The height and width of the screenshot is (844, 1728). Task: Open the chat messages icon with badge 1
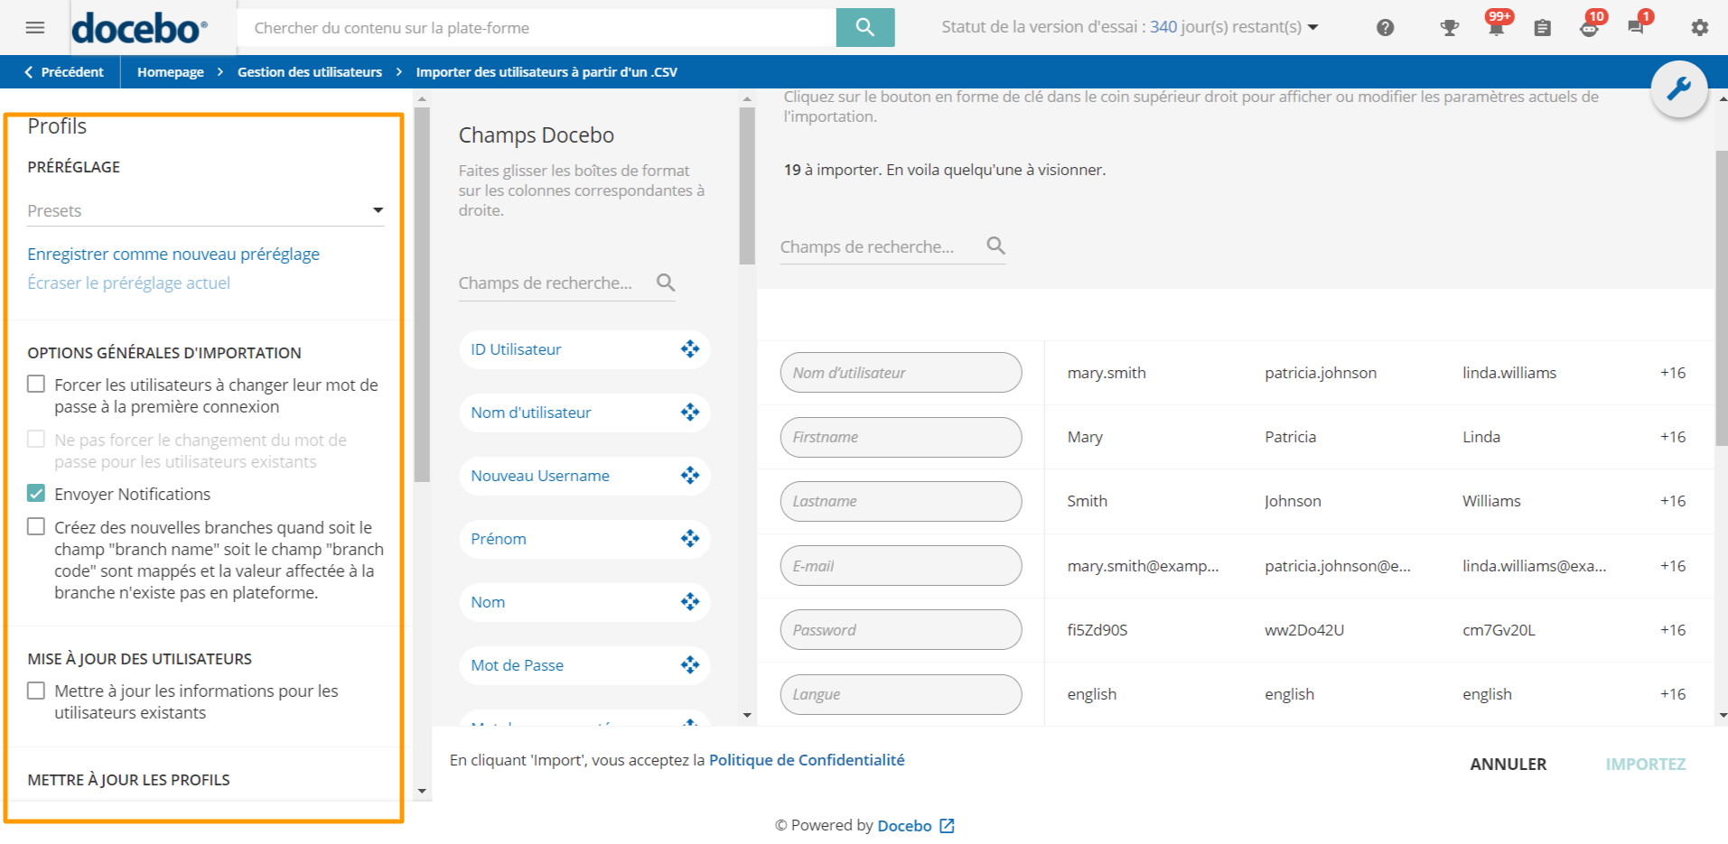pos(1635,28)
